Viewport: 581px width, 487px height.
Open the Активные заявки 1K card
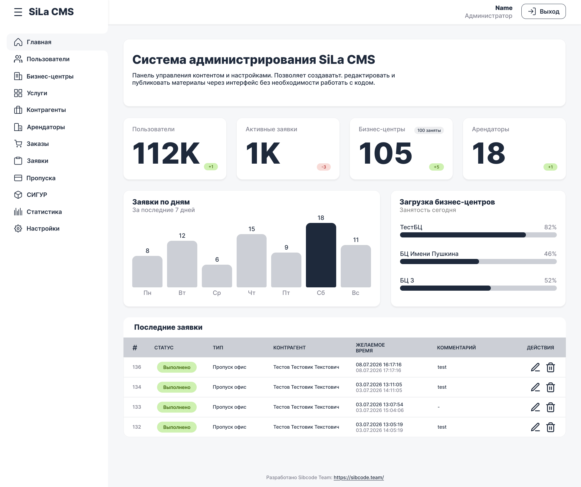288,149
